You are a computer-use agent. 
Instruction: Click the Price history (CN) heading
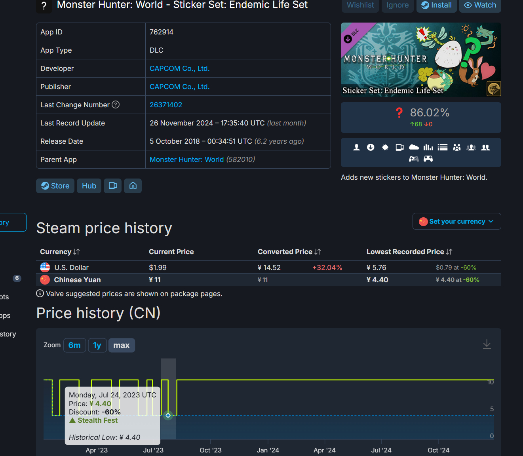[99, 313]
